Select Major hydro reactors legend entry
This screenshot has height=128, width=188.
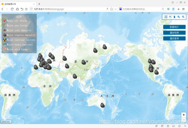tap(19, 45)
